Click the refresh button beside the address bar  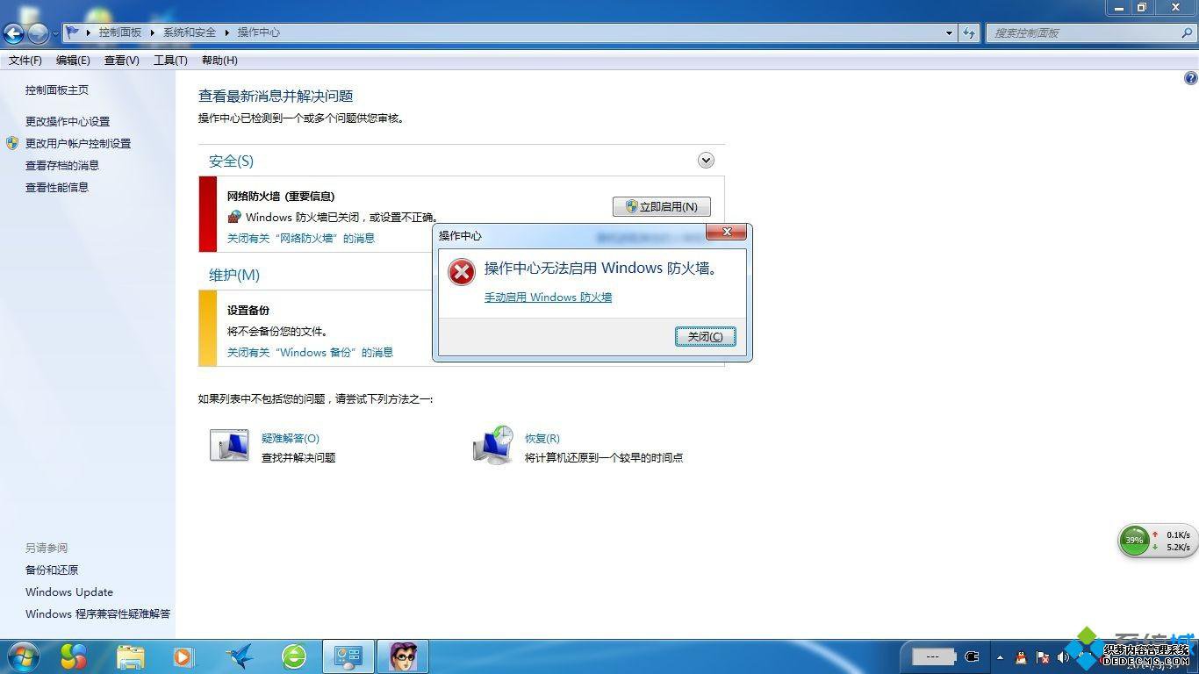click(x=969, y=32)
